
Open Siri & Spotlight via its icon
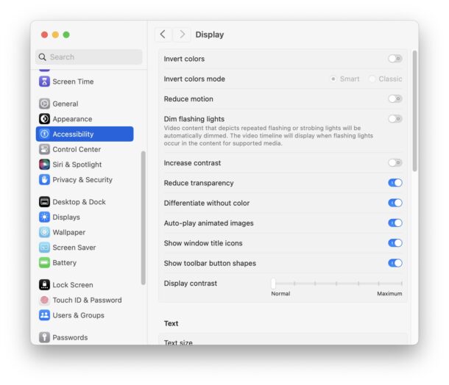tap(44, 165)
